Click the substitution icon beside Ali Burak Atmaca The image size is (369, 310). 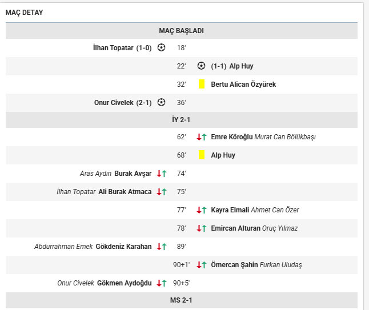pos(162,192)
